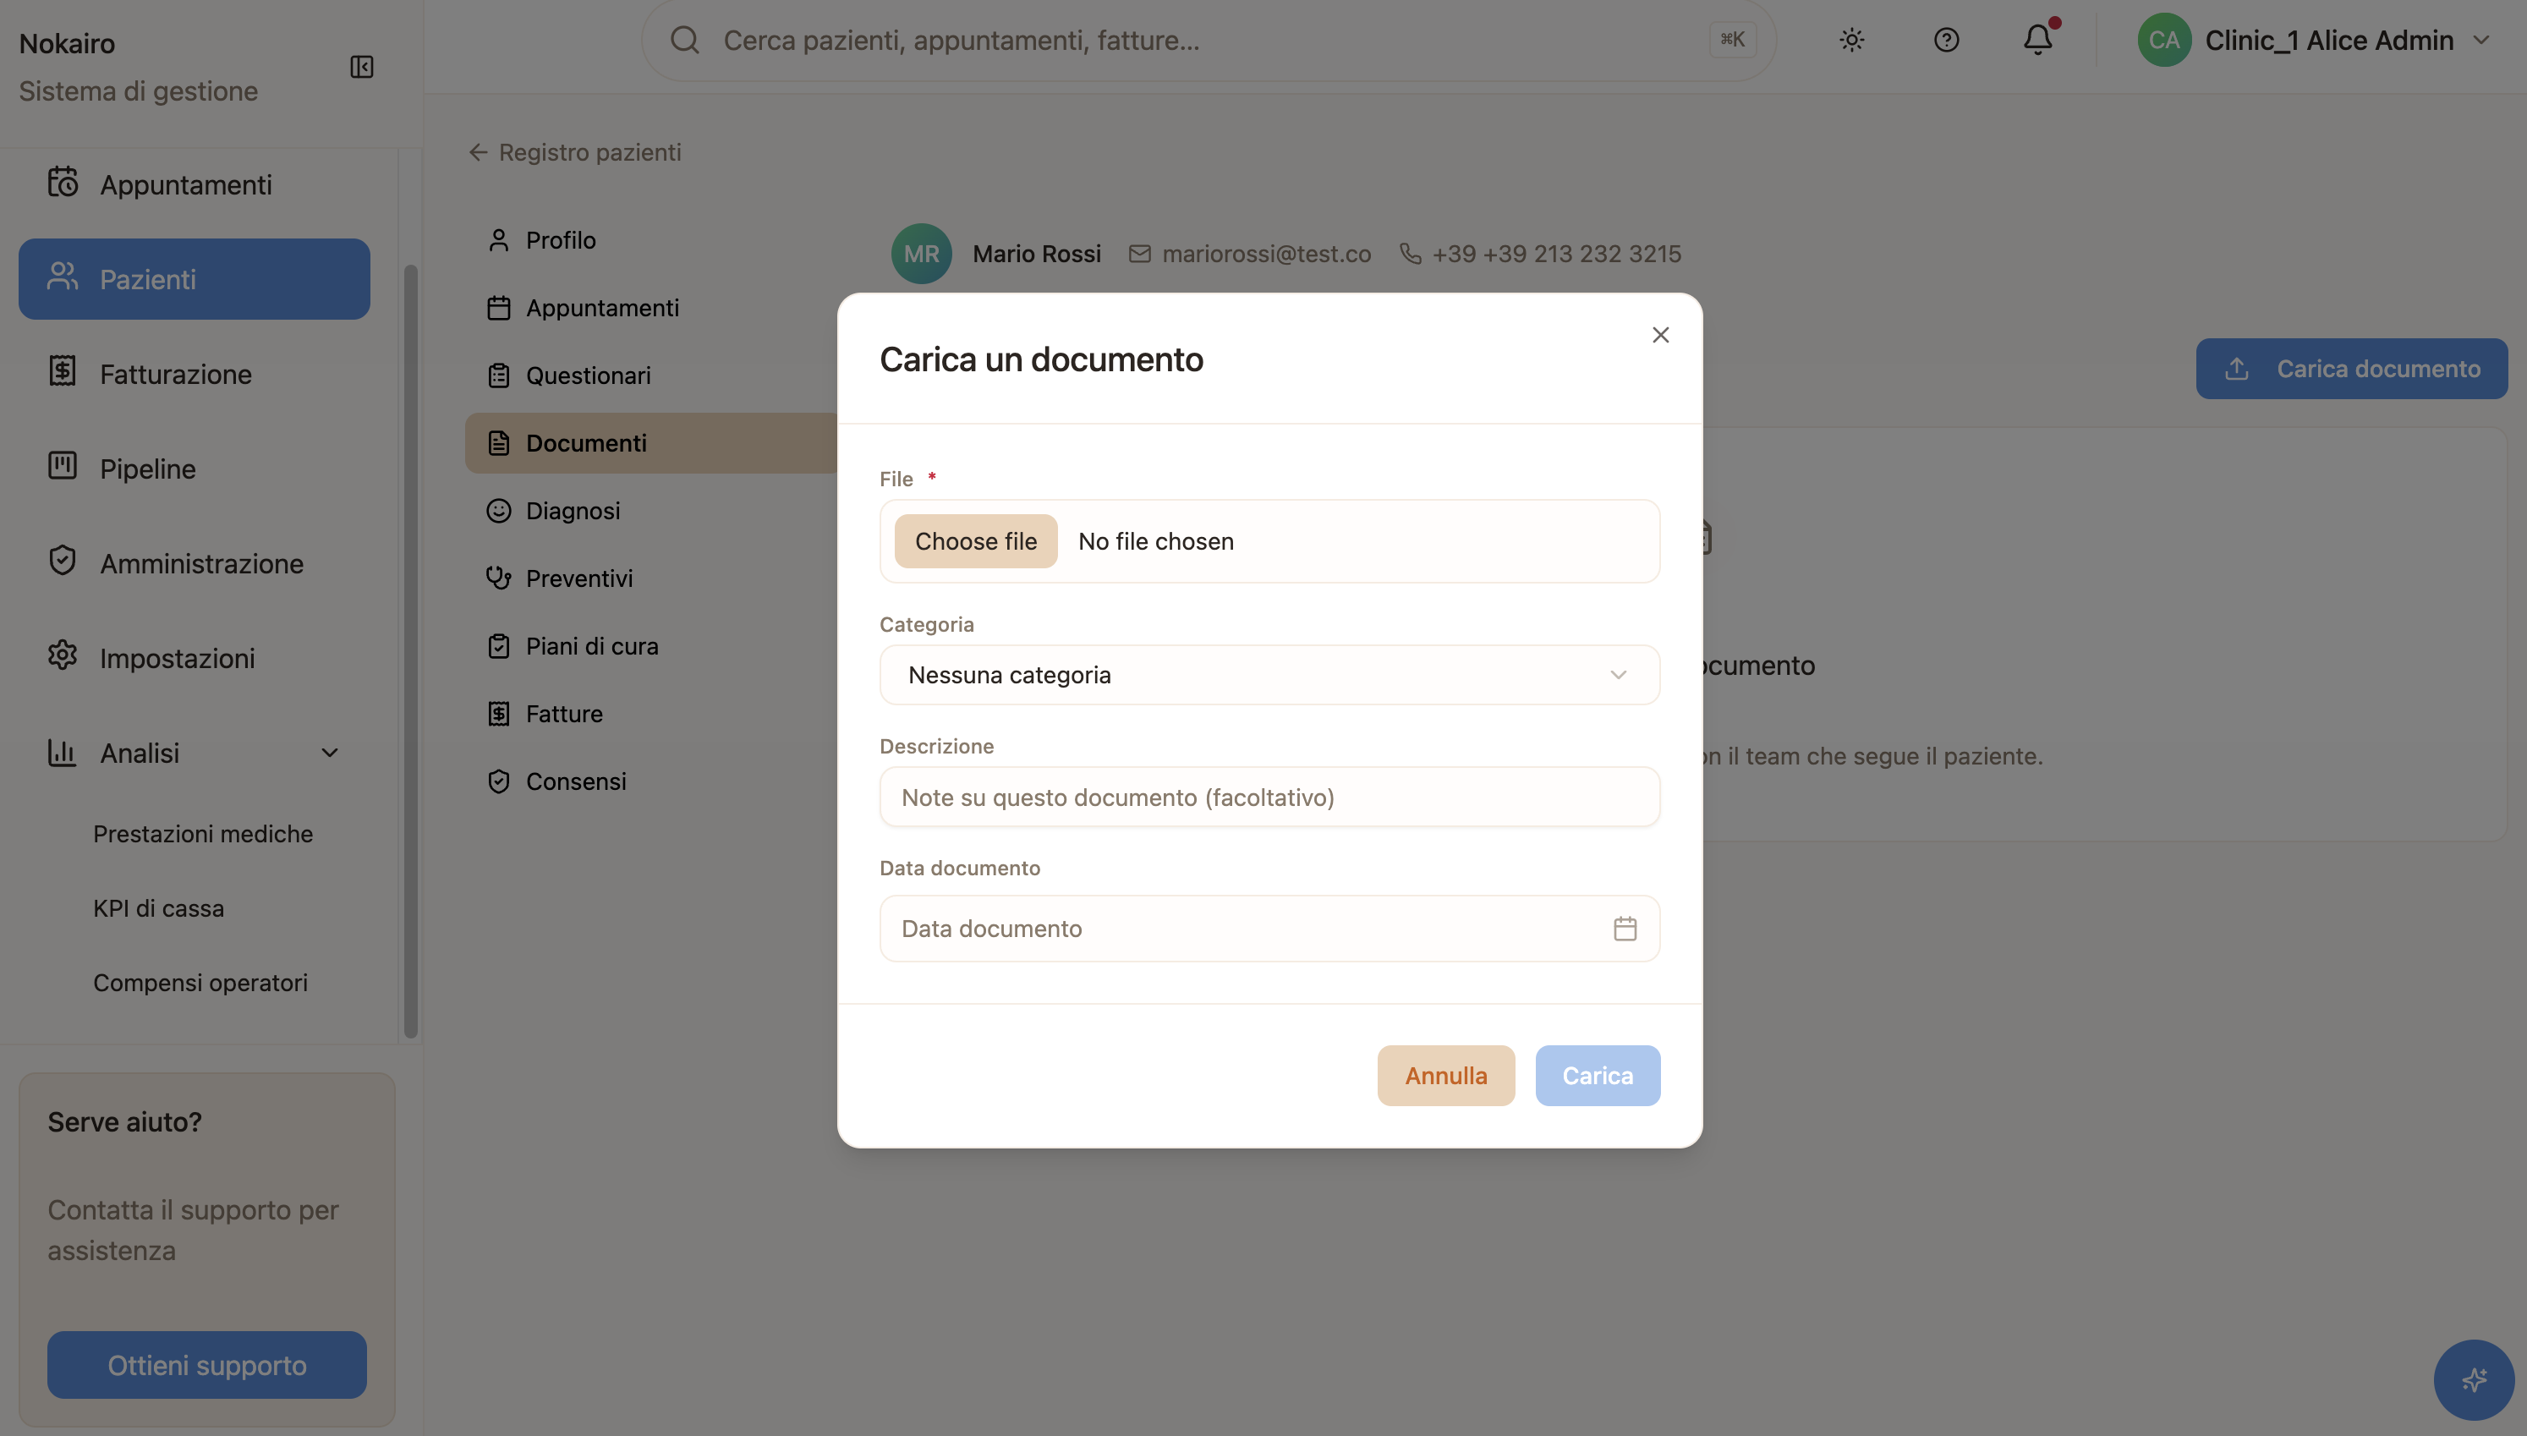
Task: Click the No file chosen text
Action: [1155, 541]
